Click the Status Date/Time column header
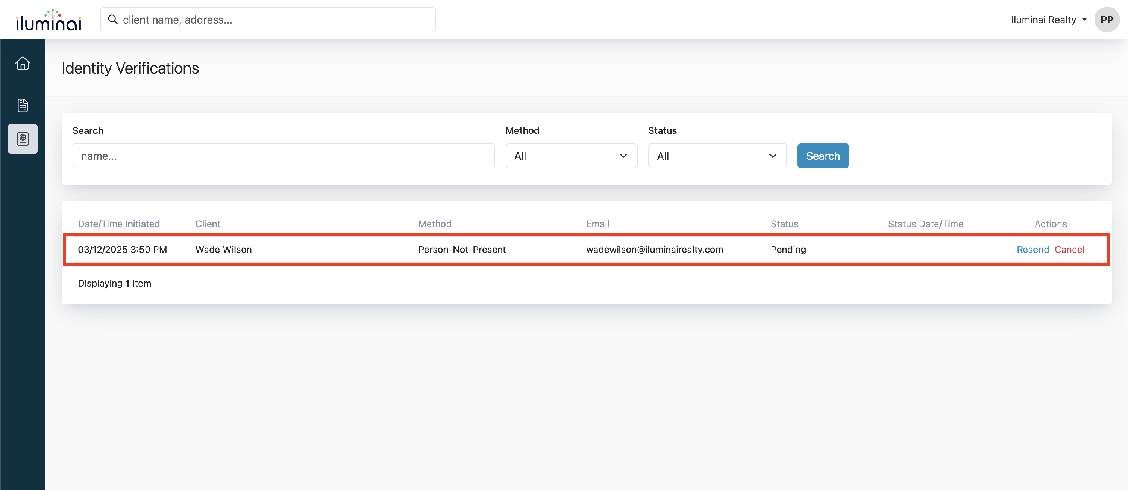This screenshot has width=1128, height=490. [925, 224]
